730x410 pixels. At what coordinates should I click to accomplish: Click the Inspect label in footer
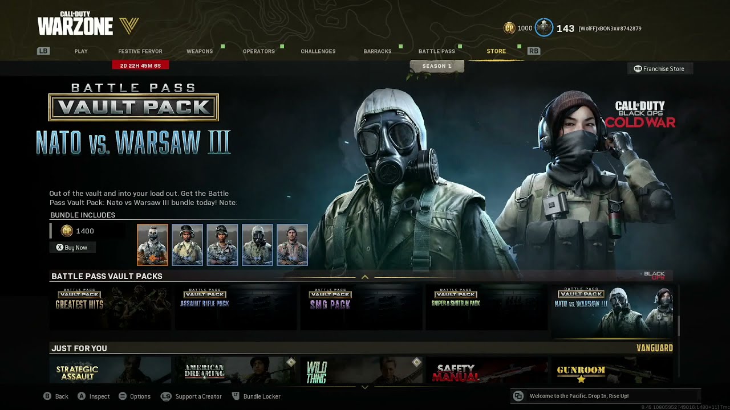point(99,396)
